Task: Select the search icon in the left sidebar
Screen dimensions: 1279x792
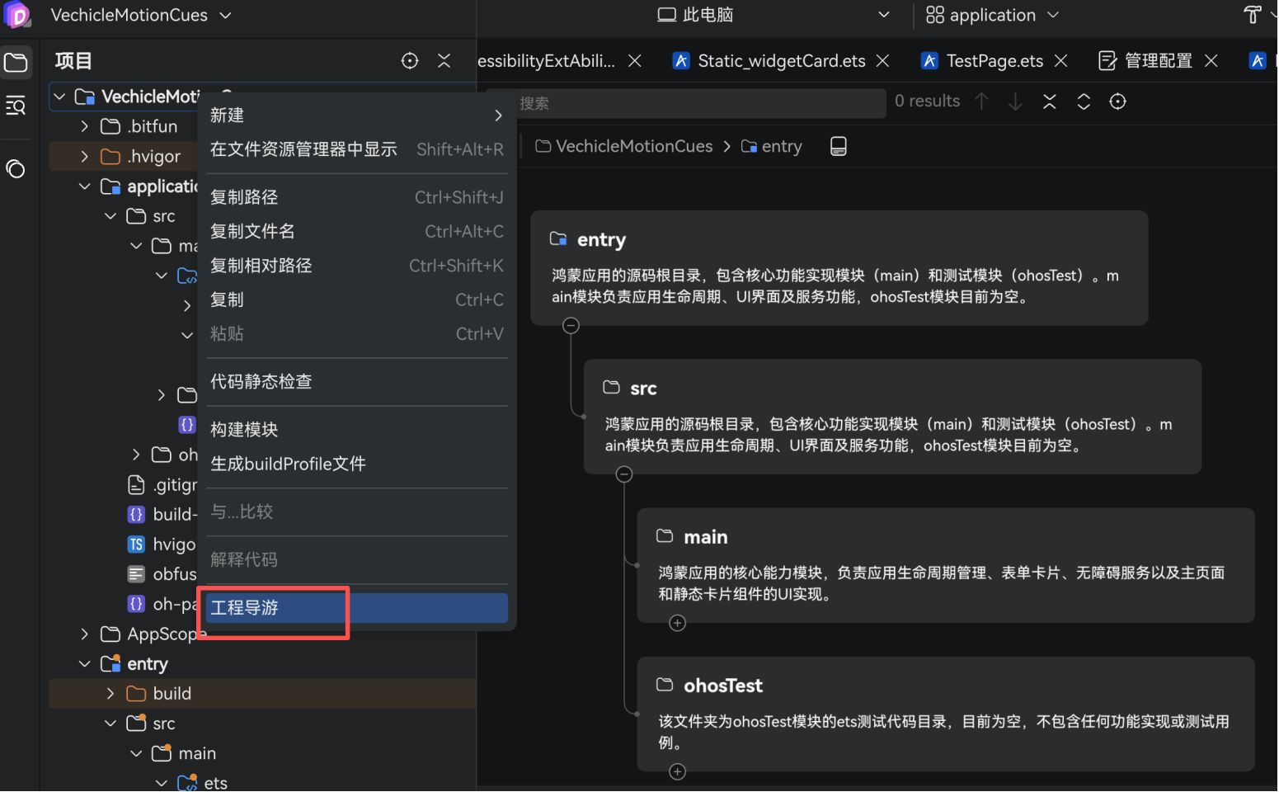Action: tap(16, 106)
